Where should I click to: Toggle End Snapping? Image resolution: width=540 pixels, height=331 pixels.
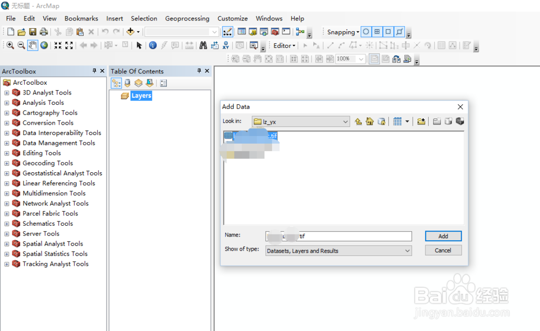377,32
